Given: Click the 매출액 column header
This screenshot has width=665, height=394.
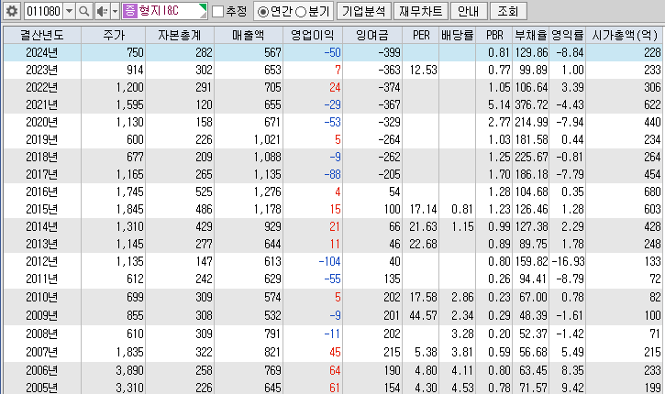Looking at the screenshot, I should click(249, 35).
